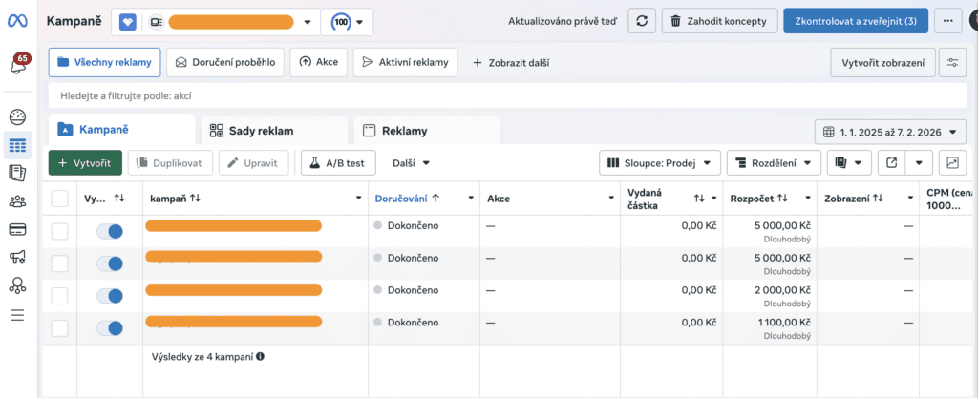
Task: Select the checkbox of the second campaign
Action: 60,263
